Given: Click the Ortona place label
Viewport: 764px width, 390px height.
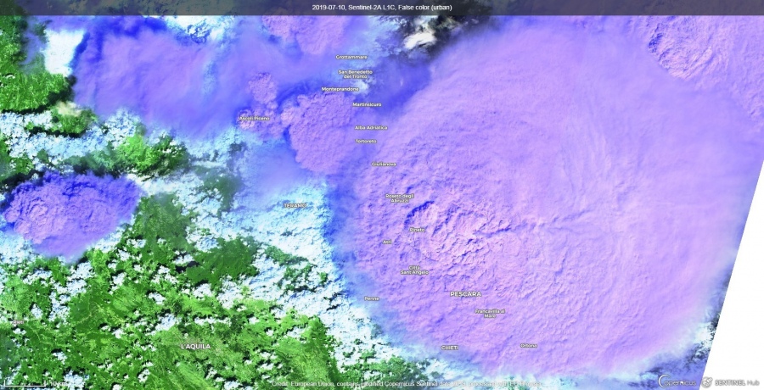Looking at the screenshot, I should [x=529, y=345].
